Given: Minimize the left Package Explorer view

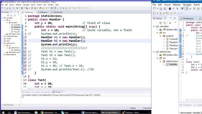Looking at the screenshot, I should click(15, 12).
